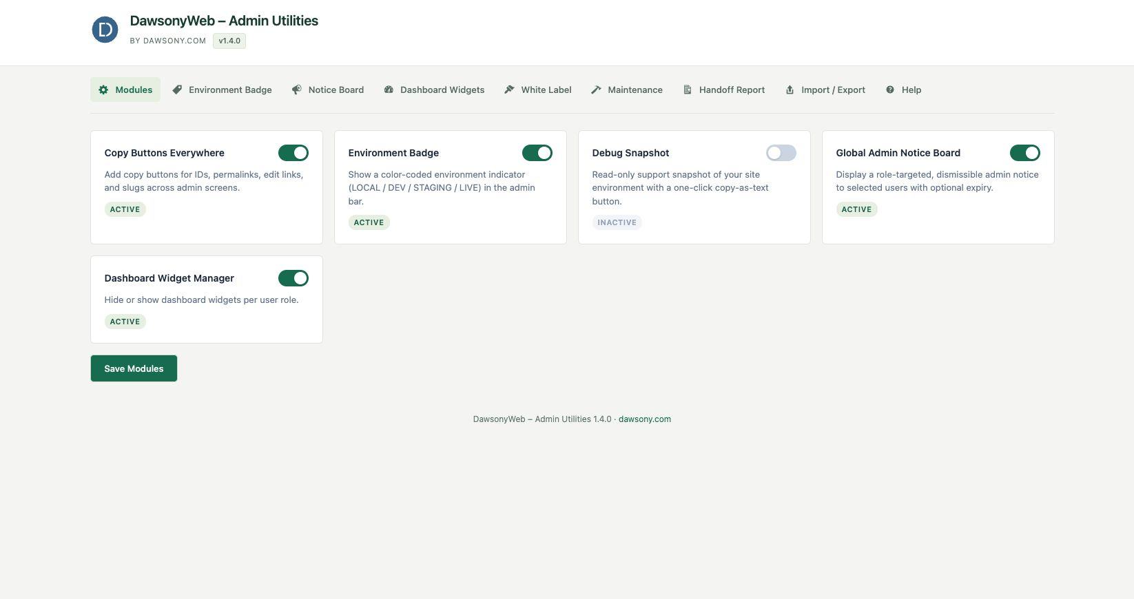The image size is (1134, 599).
Task: Click the upload icon for Import / Export
Action: [x=790, y=90]
